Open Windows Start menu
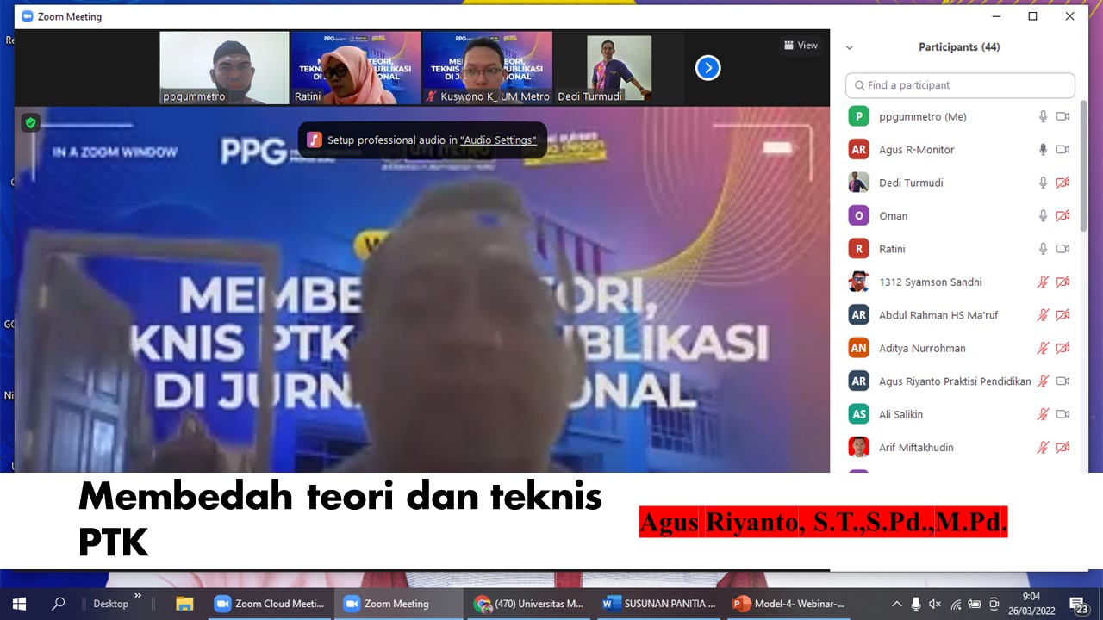This screenshot has height=620, width=1103. click(19, 604)
